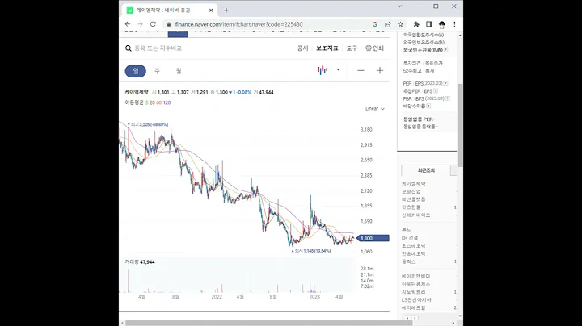Open the extensions puzzle icon
The image size is (582, 326).
(x=416, y=24)
